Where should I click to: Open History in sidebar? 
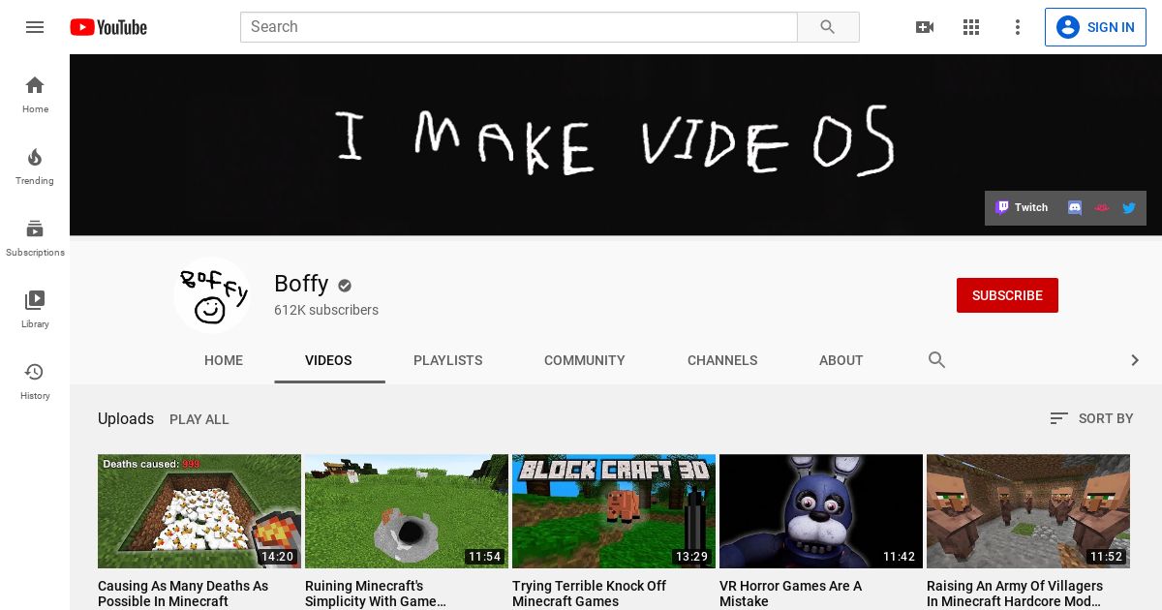[x=35, y=381]
